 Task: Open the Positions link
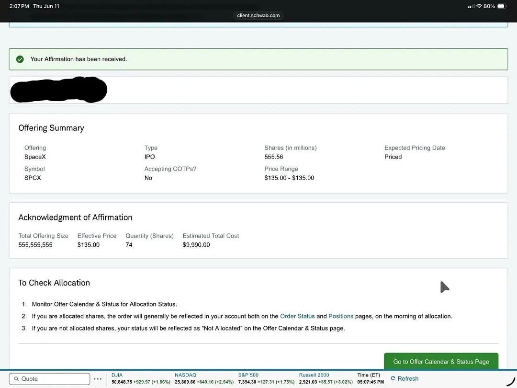tap(341, 316)
